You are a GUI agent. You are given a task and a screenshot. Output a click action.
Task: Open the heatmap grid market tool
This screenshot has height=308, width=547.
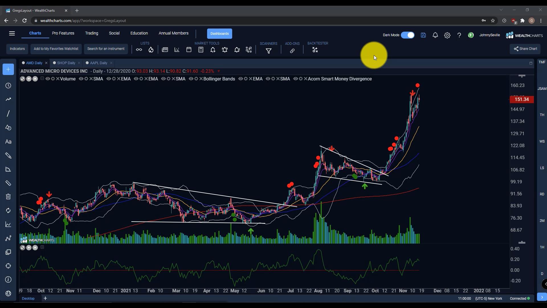point(249,50)
